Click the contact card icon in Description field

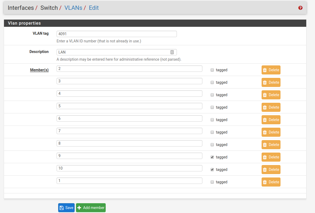172,52
